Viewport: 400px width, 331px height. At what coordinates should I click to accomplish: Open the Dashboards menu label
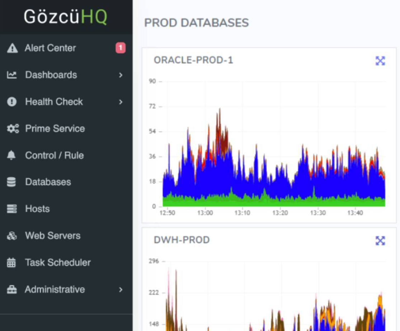click(x=51, y=75)
